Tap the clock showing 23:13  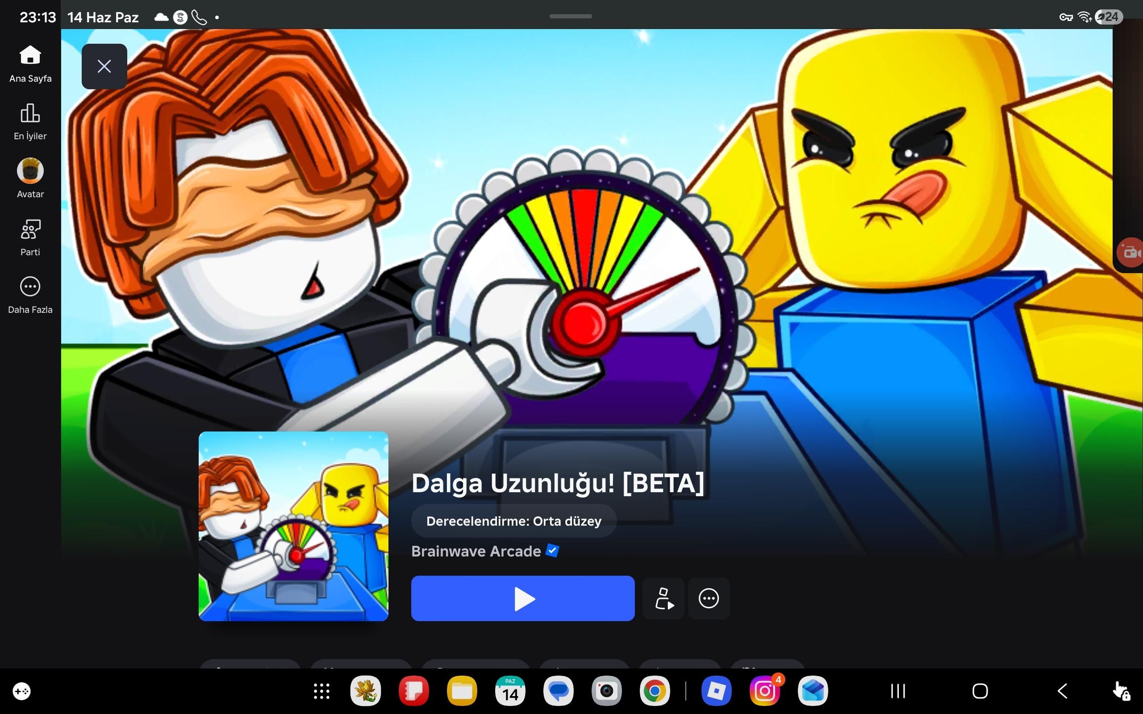tap(38, 17)
